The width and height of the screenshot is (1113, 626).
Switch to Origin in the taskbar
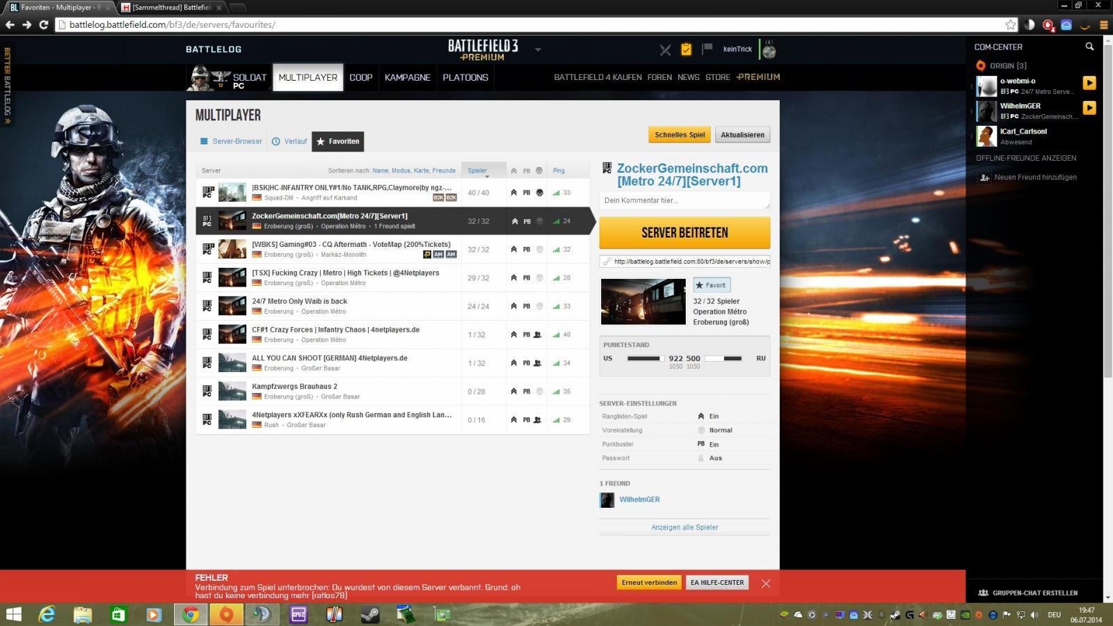point(226,614)
